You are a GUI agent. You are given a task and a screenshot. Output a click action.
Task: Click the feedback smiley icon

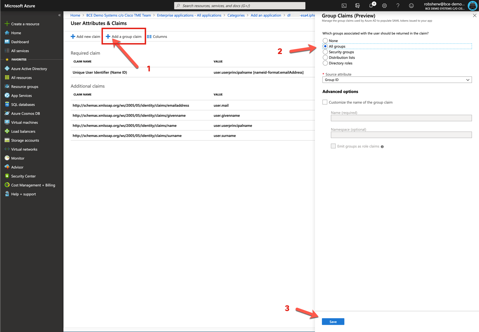click(411, 6)
